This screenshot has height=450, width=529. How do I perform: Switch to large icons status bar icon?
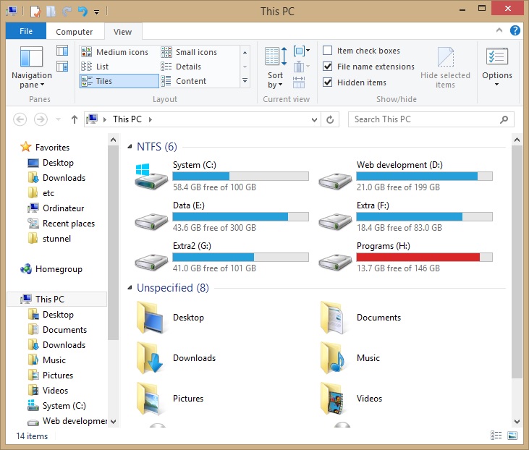coord(512,436)
